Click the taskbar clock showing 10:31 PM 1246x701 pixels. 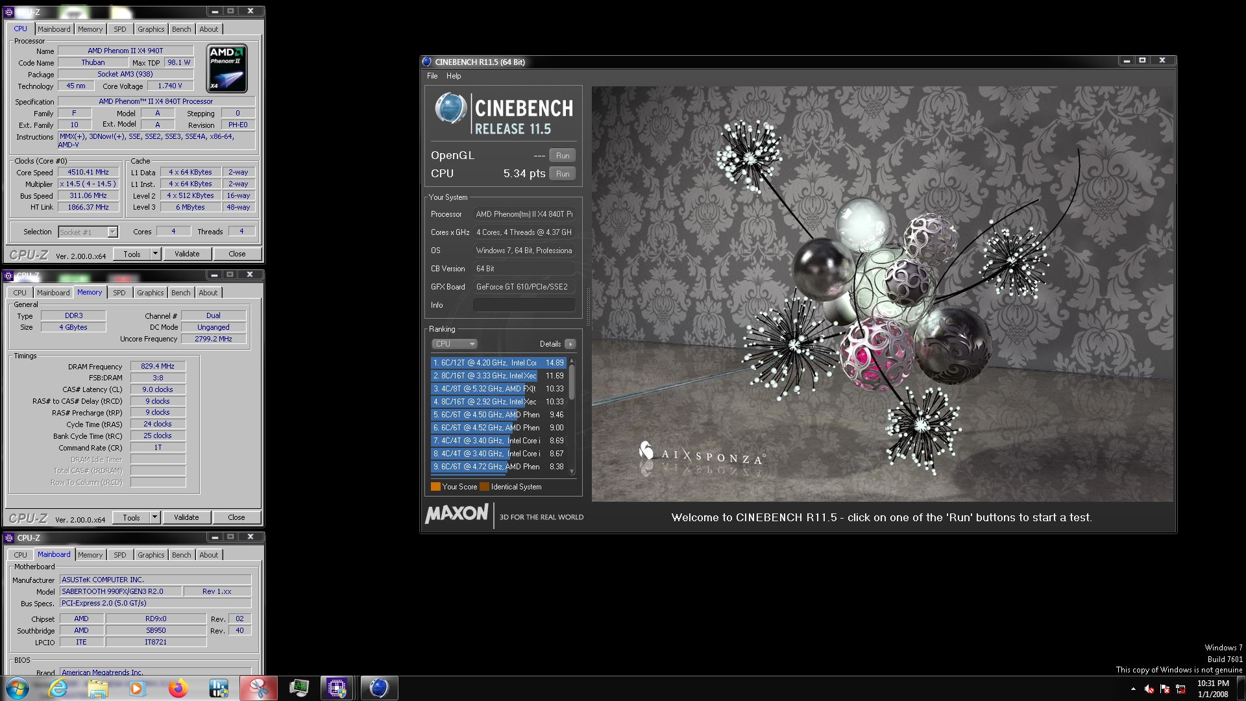tap(1213, 689)
